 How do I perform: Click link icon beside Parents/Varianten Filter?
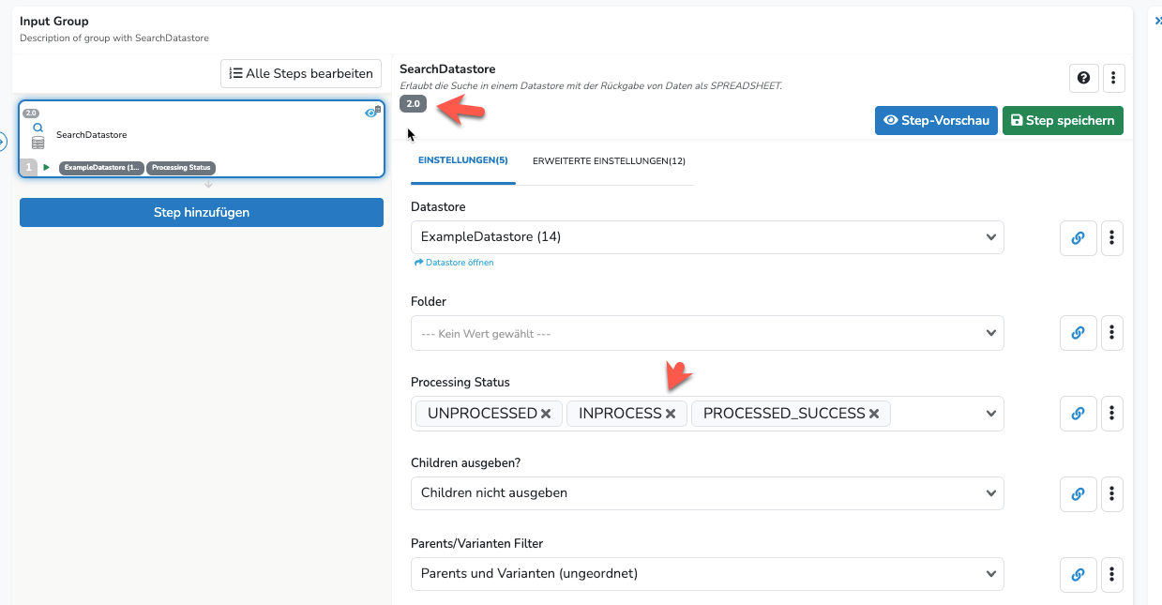(x=1078, y=574)
